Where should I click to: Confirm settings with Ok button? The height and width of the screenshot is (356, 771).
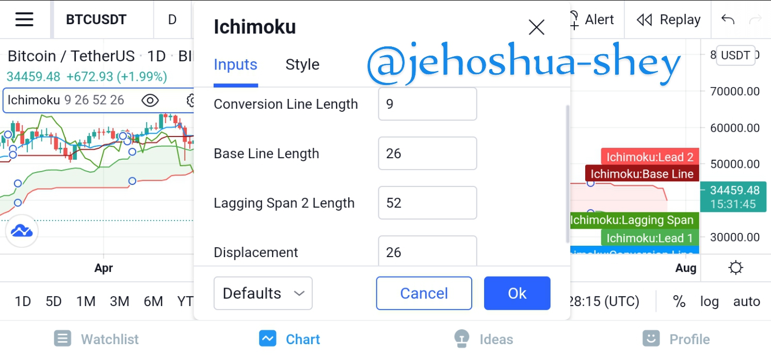(517, 293)
